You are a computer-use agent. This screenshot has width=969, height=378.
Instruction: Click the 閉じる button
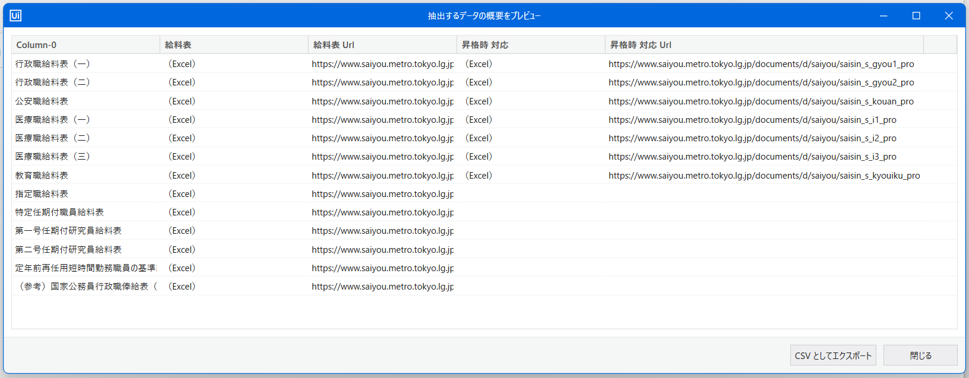(x=920, y=355)
